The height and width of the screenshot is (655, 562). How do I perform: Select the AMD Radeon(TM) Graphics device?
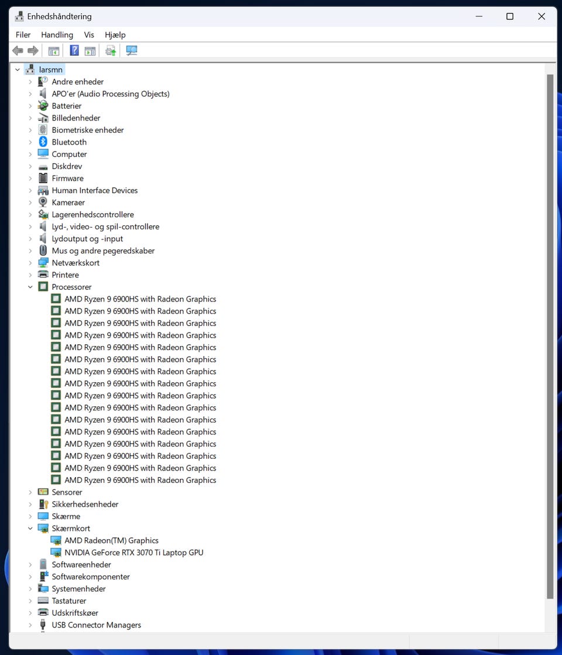pyautogui.click(x=112, y=540)
